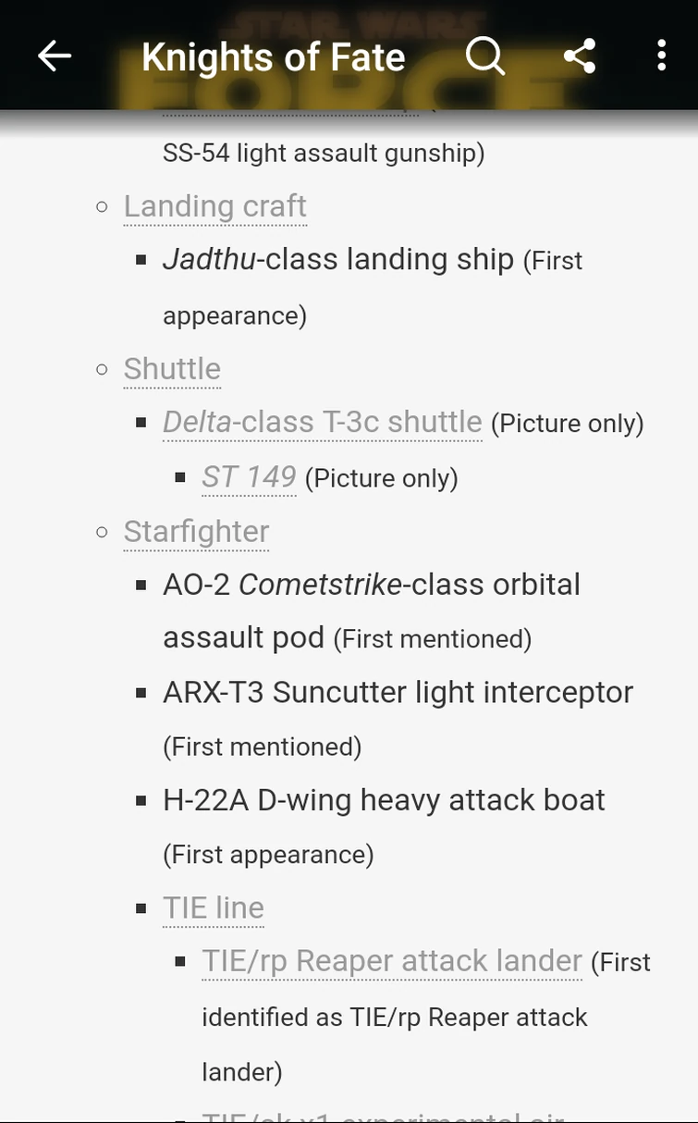
Task: Tap the back arrow in the header
Action: point(55,56)
